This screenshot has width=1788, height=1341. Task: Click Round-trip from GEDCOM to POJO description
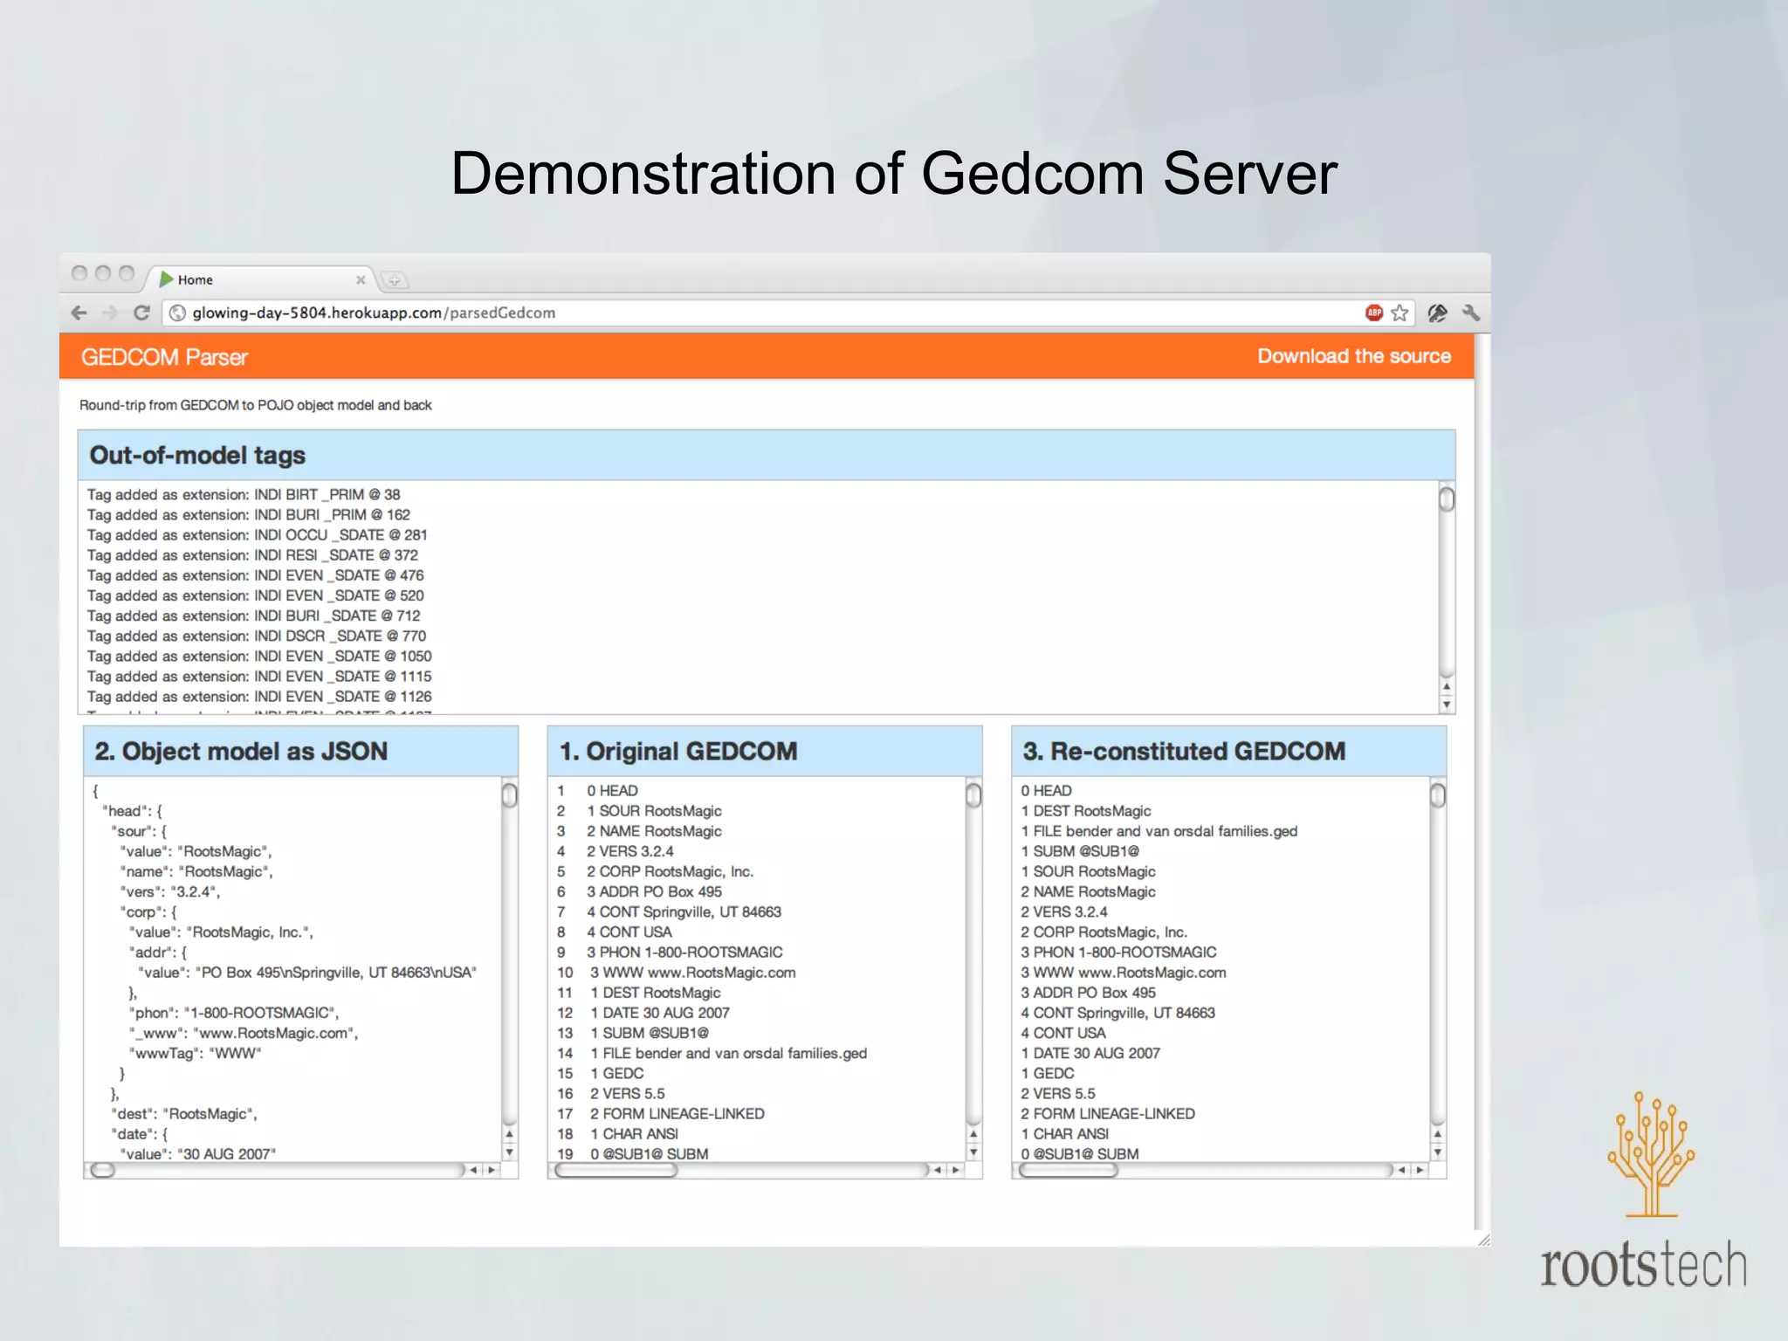(x=256, y=405)
